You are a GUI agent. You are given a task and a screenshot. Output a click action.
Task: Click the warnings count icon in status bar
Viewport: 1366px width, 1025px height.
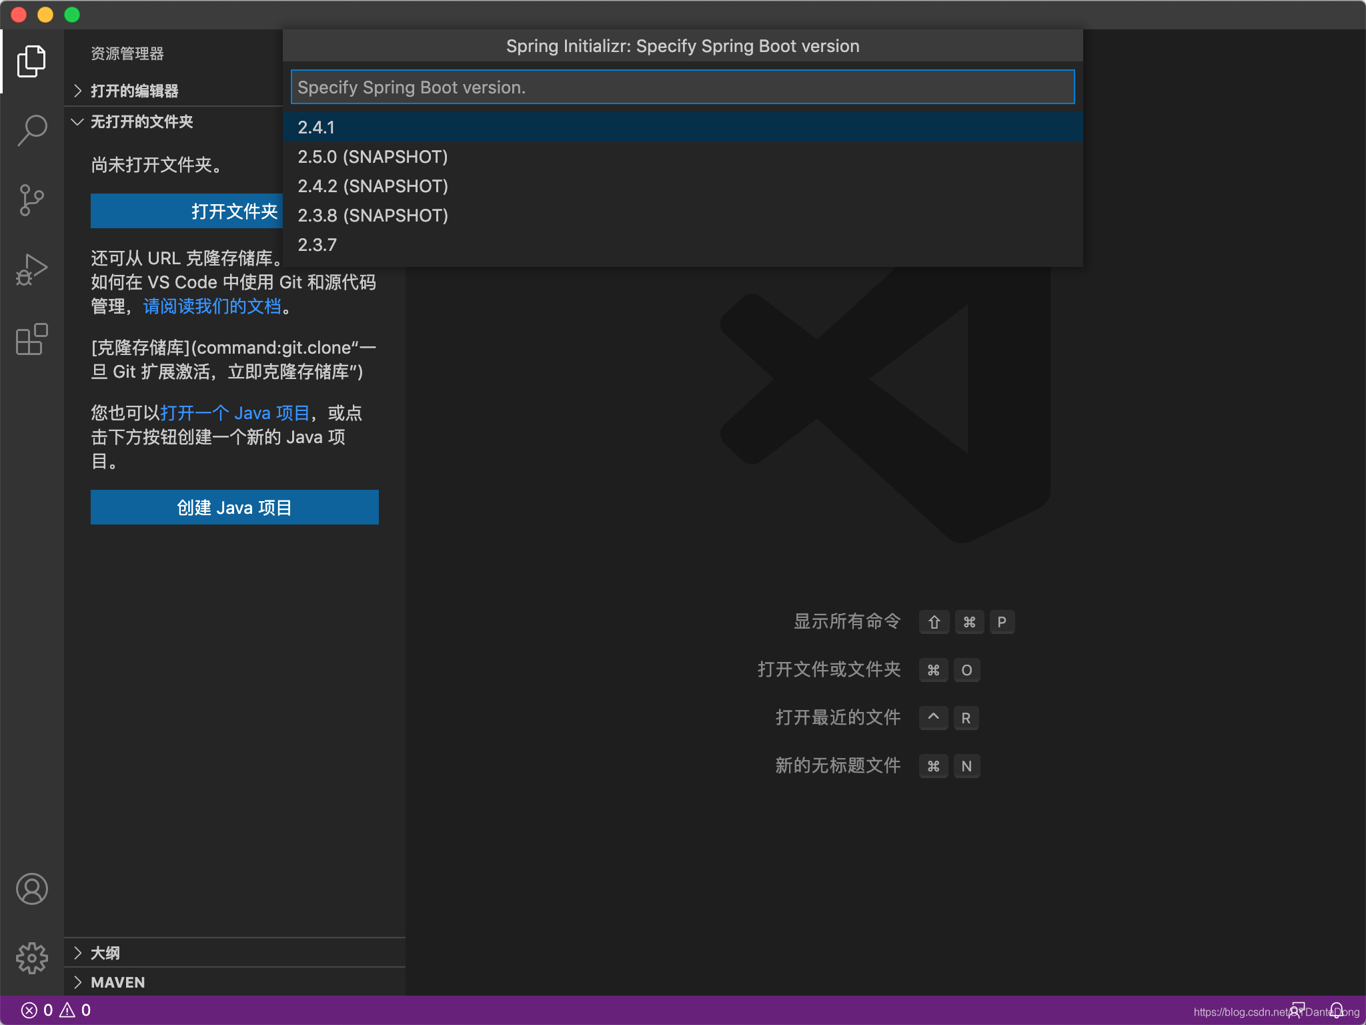[x=67, y=1010]
